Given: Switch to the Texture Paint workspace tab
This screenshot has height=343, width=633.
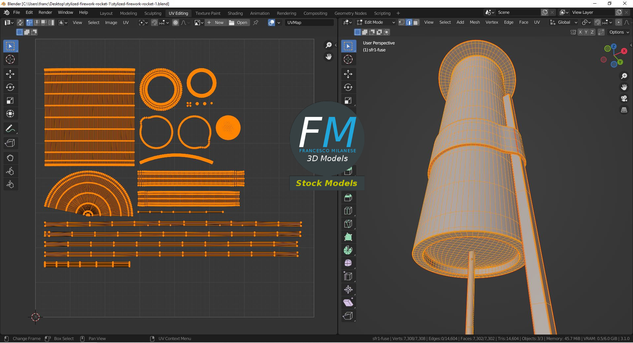Looking at the screenshot, I should click(x=208, y=13).
